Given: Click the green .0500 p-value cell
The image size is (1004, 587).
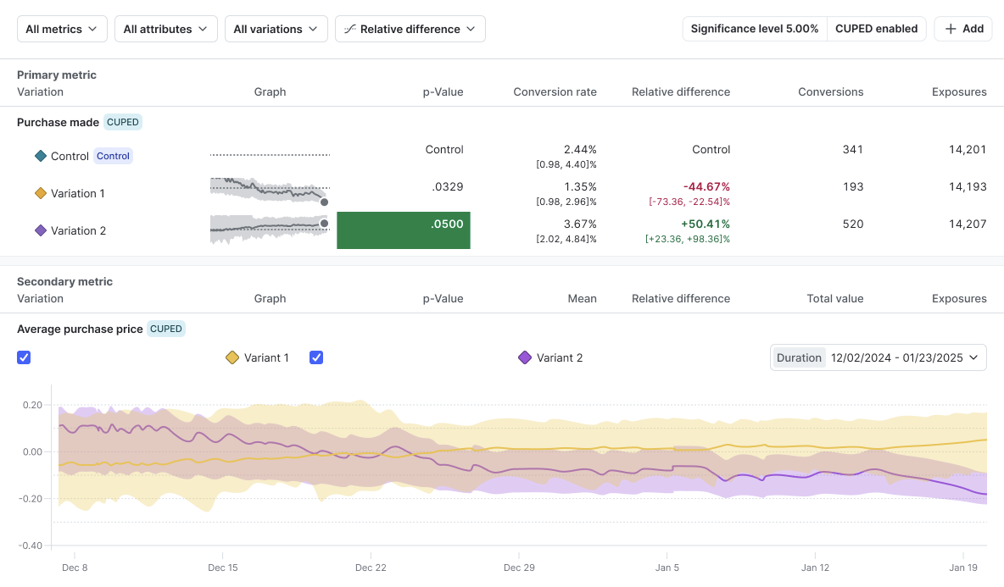Looking at the screenshot, I should [x=404, y=230].
